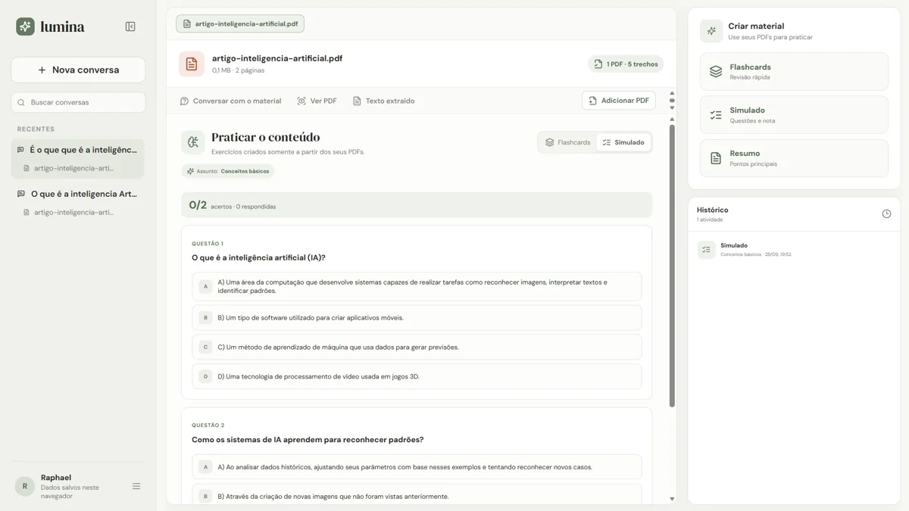Click the lumina logo icon
This screenshot has height=511, width=909.
pos(25,26)
